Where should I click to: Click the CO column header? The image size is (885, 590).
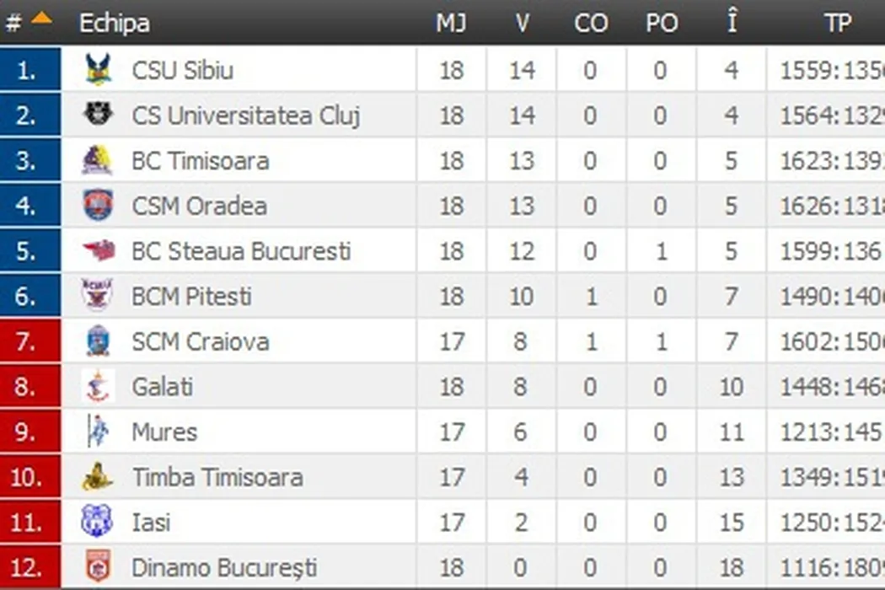coord(591,23)
